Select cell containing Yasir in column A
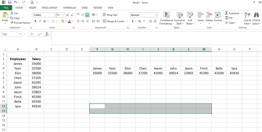The image size is (262, 132). pyautogui.click(x=18, y=68)
